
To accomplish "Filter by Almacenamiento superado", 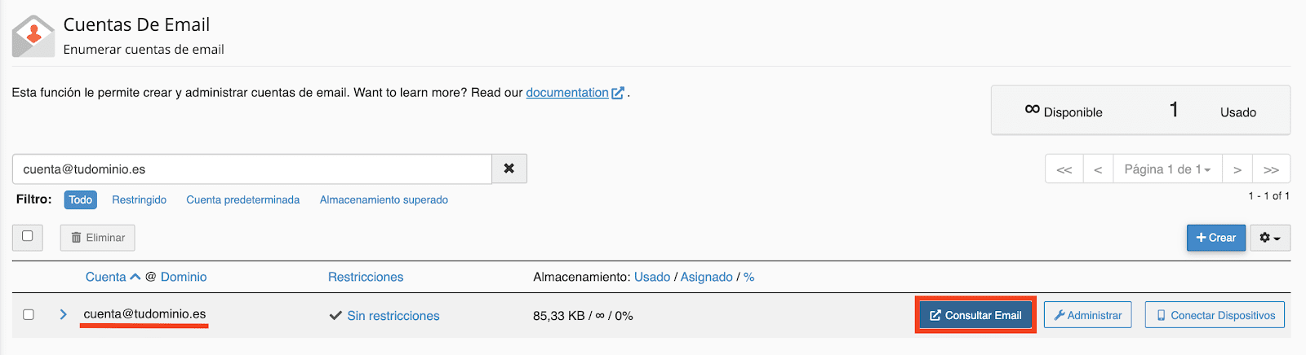I will coord(384,199).
